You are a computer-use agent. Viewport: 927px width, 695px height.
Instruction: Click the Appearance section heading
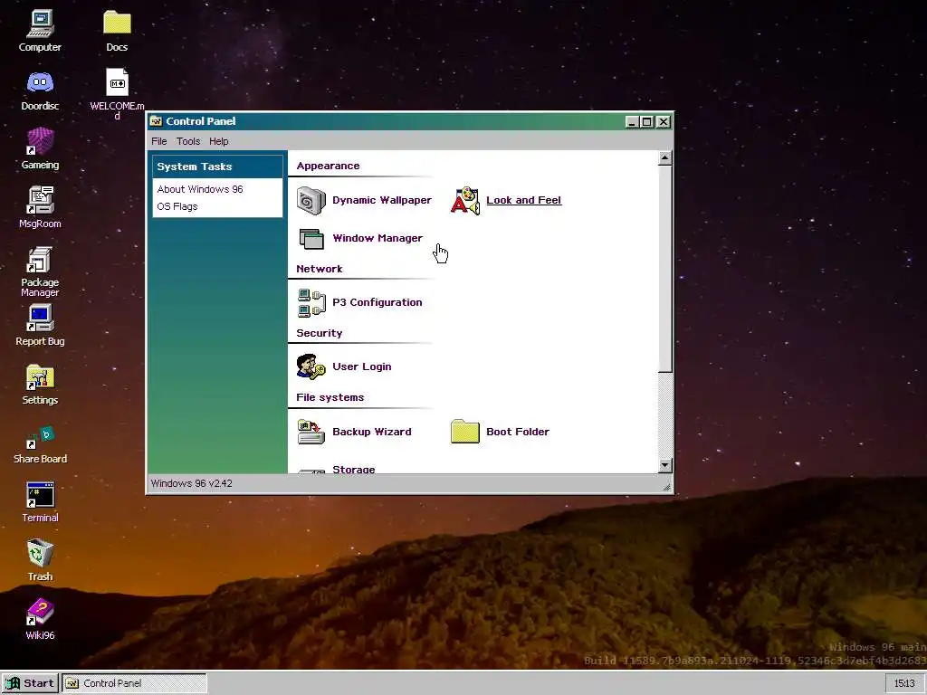tap(328, 167)
